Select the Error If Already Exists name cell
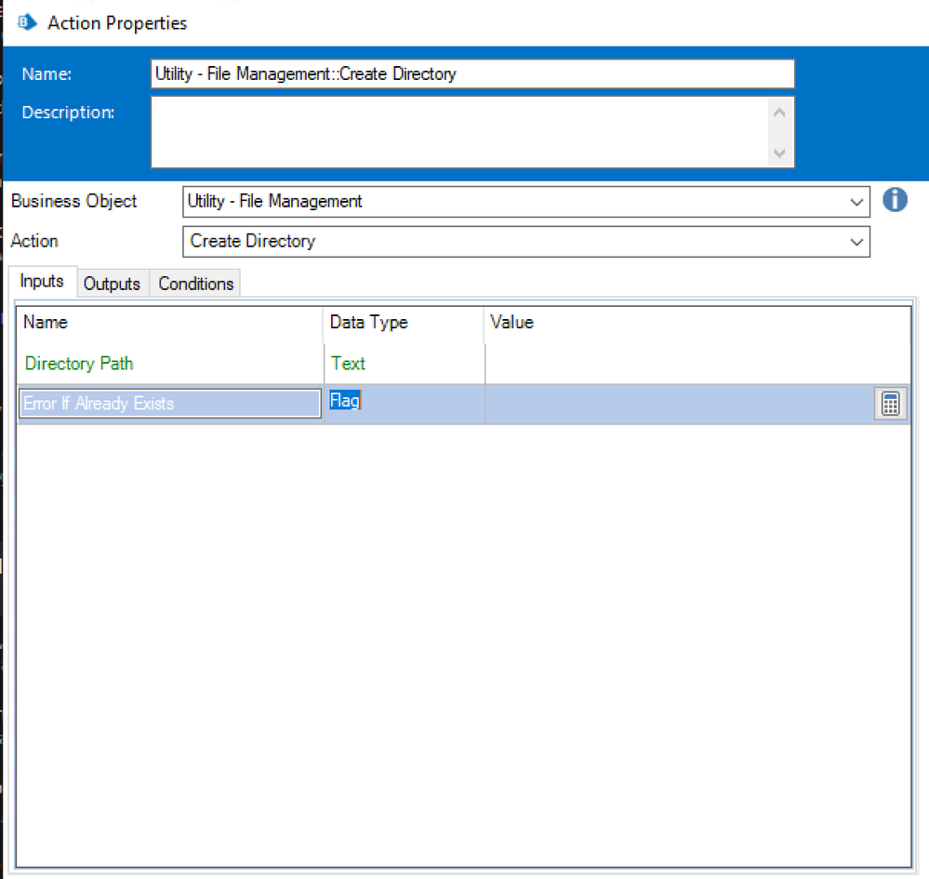Image resolution: width=929 pixels, height=879 pixels. tap(169, 404)
